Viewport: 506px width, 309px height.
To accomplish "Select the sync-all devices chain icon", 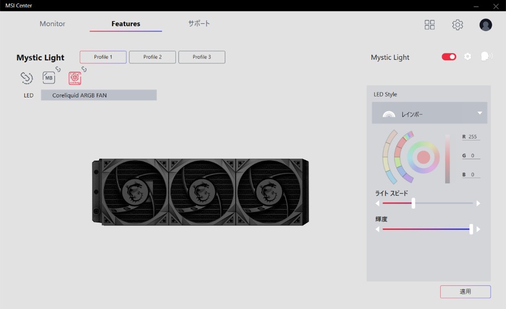I will point(26,78).
